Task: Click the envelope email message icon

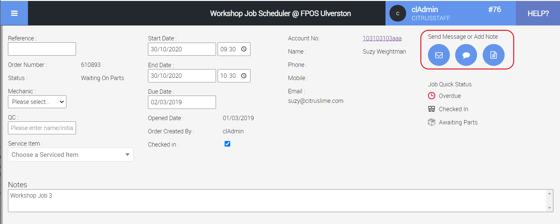Action: [x=439, y=55]
